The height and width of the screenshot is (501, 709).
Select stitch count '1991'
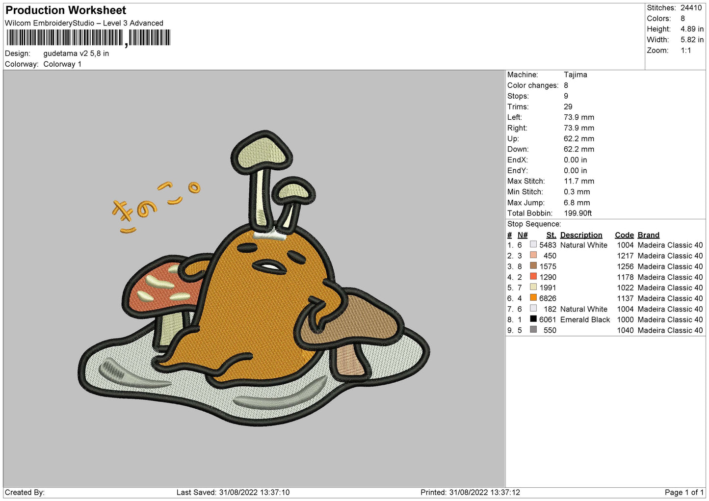[548, 288]
